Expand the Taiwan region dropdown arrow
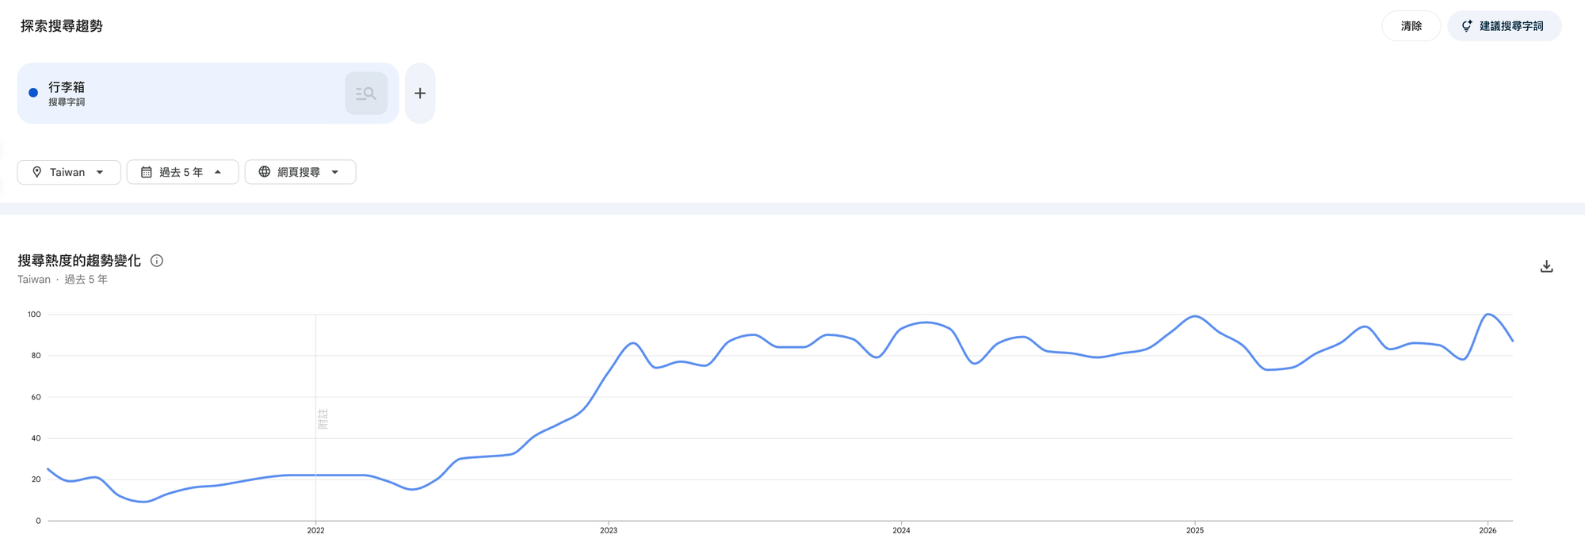 (x=100, y=172)
